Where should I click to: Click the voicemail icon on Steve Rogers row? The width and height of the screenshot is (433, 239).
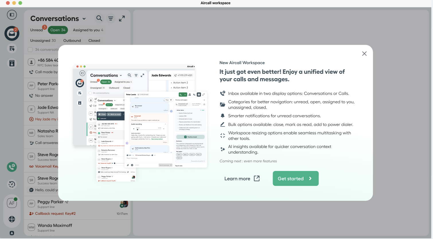pos(31,166)
